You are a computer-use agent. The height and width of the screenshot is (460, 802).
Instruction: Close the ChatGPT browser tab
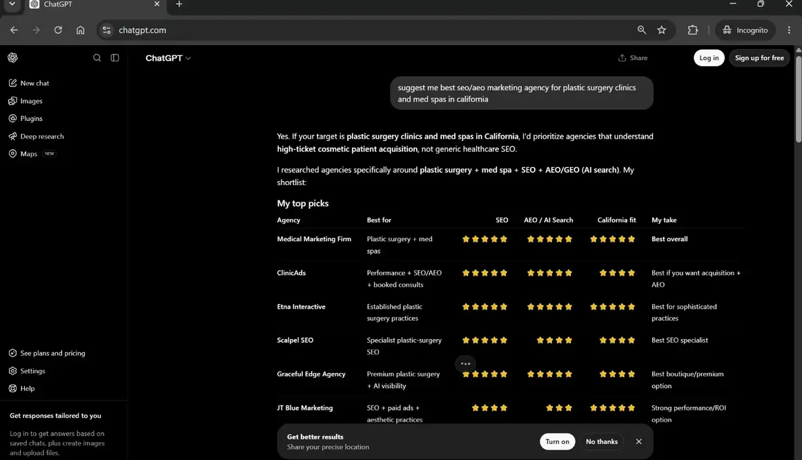click(157, 4)
